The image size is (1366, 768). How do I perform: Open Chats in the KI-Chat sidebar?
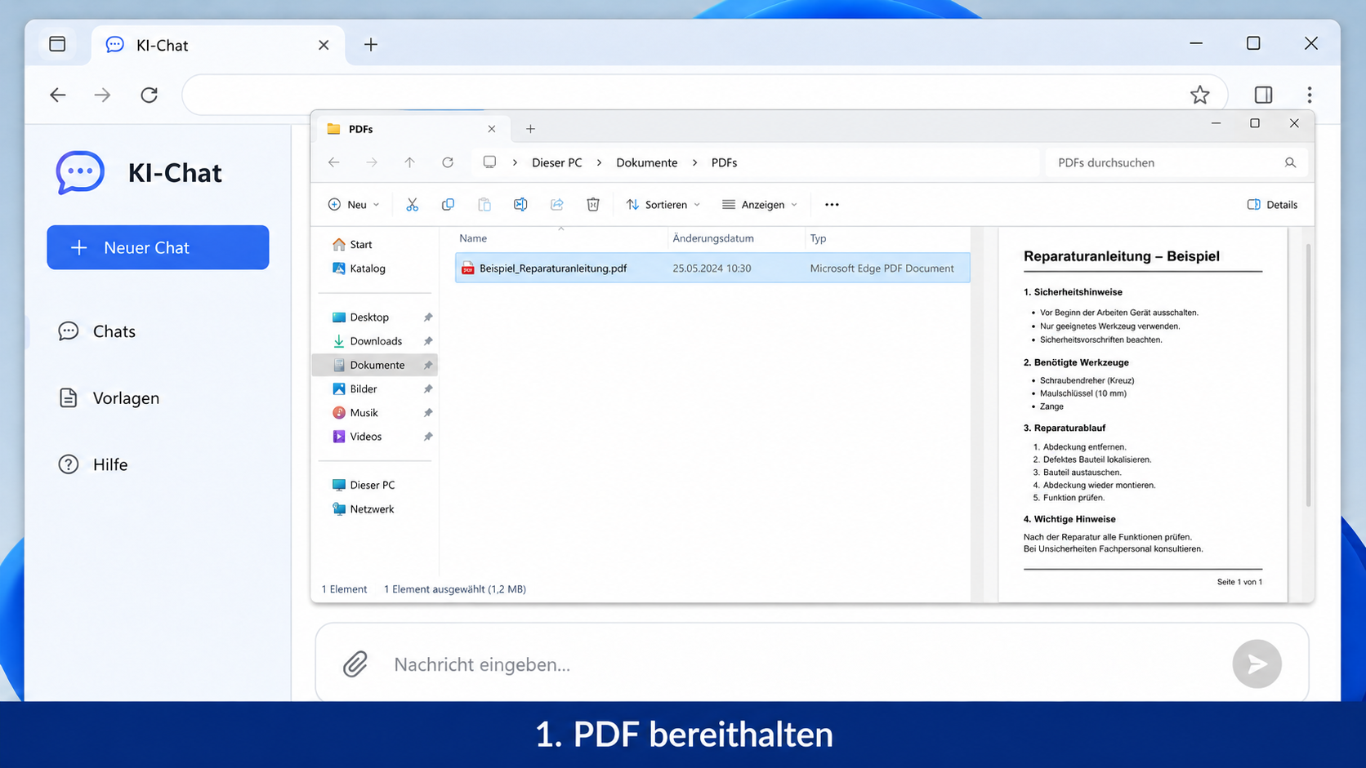coord(97,331)
